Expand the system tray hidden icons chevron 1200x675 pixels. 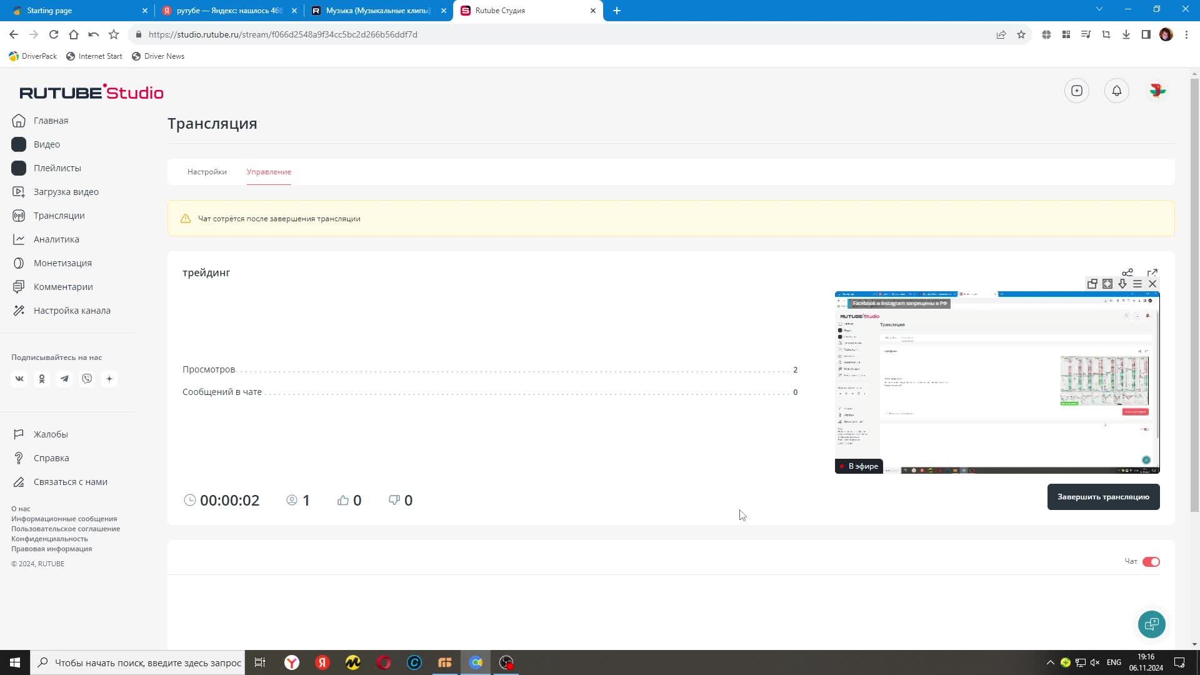pyautogui.click(x=1050, y=662)
